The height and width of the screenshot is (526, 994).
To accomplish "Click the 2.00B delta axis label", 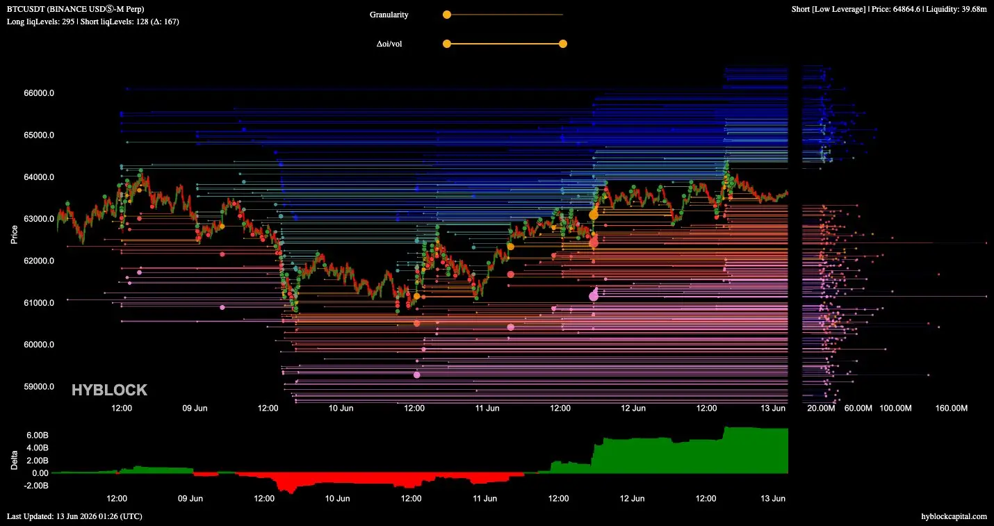I will [x=38, y=461].
